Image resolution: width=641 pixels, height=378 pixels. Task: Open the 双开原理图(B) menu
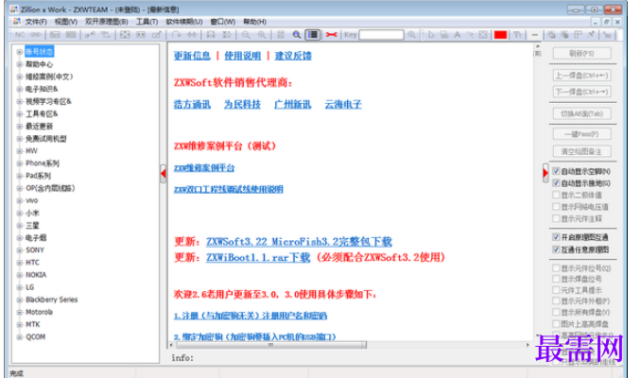106,22
